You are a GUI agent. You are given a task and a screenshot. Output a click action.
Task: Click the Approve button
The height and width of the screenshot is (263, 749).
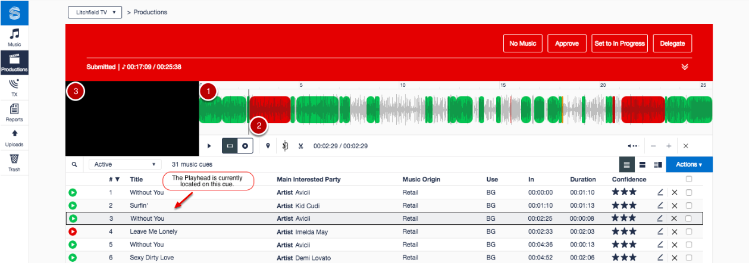click(567, 43)
